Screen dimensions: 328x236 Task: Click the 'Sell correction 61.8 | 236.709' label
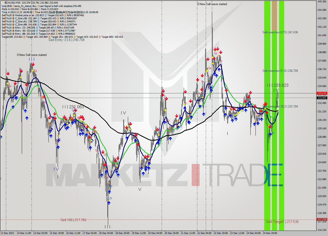pyautogui.click(x=280, y=71)
